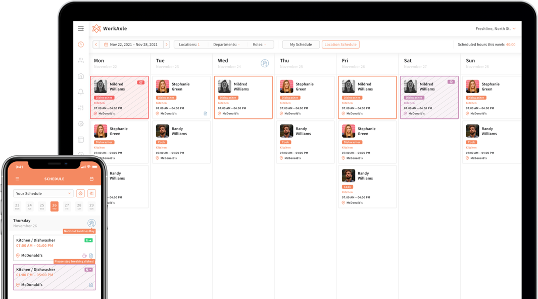Select day 23 MON on the phone
Screen dimensions: 538x299
click(17, 206)
